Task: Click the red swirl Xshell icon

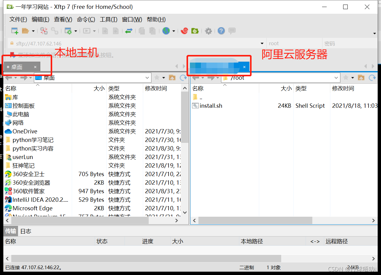Action: coord(184,31)
